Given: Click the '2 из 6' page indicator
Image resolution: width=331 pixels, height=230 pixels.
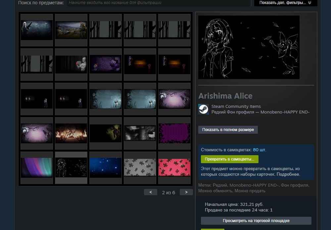Looking at the screenshot, I should pyautogui.click(x=168, y=193).
